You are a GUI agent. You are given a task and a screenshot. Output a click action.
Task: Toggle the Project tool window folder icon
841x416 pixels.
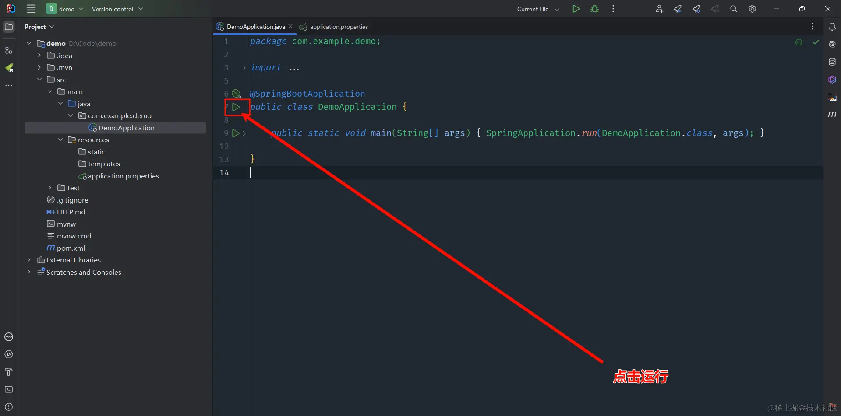(x=9, y=27)
